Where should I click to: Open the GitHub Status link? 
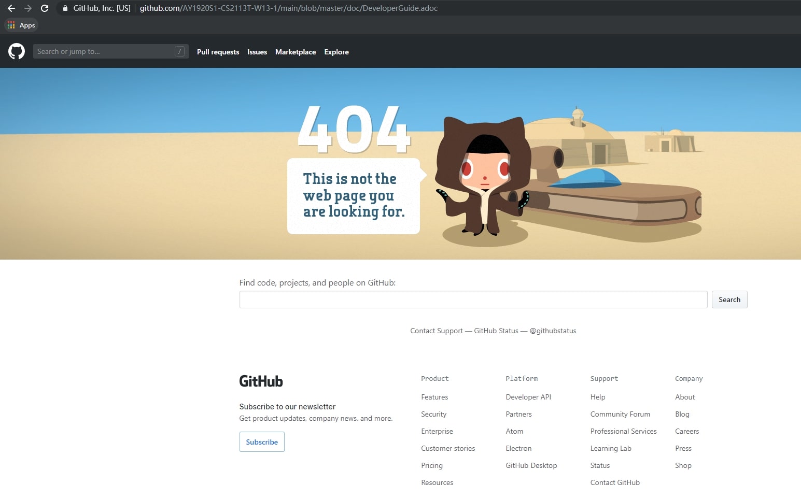496,331
